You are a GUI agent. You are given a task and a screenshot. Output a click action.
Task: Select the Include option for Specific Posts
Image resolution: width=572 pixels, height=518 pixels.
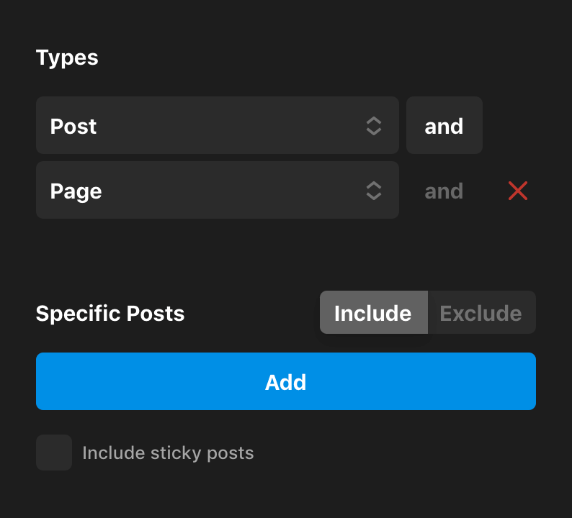tap(373, 313)
